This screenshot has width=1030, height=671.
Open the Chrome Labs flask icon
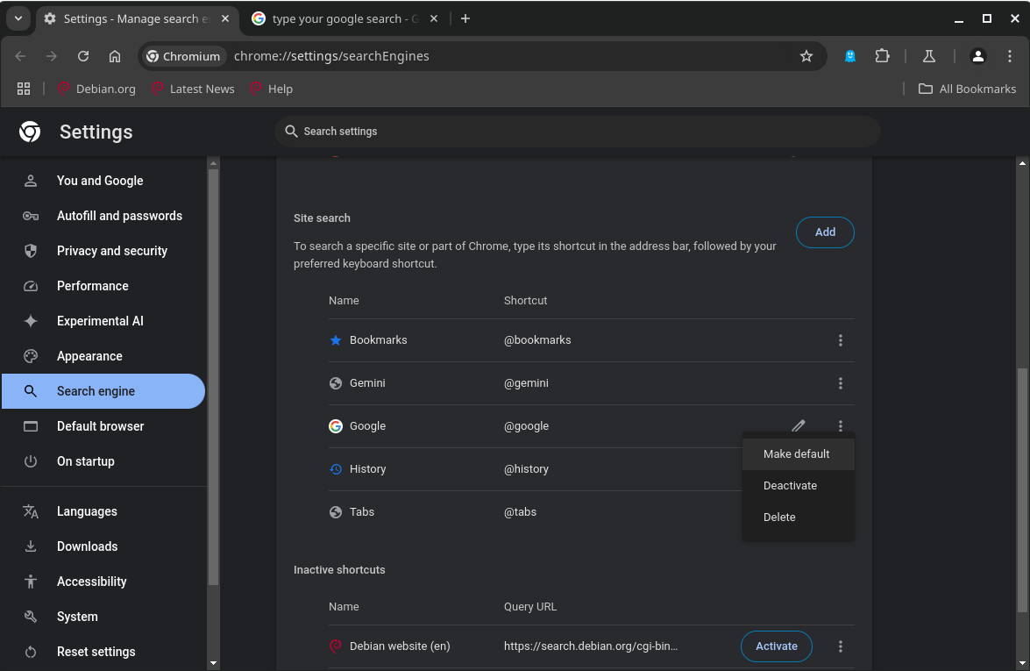click(x=929, y=56)
